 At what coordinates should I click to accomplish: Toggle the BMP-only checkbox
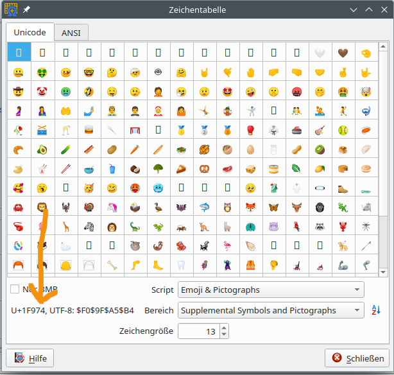tap(15, 290)
